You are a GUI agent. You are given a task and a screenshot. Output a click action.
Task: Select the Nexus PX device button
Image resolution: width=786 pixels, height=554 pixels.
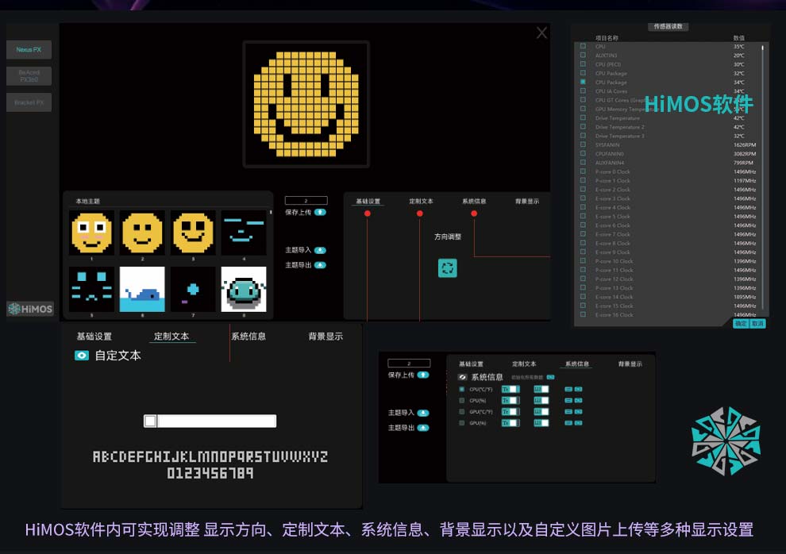[29, 49]
